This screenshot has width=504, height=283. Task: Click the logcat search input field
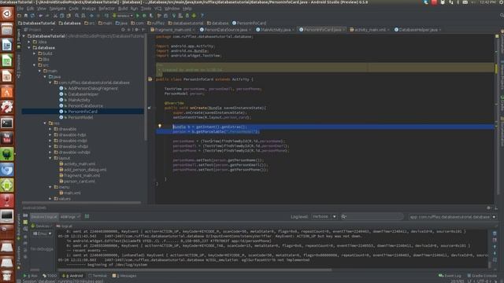point(372,217)
